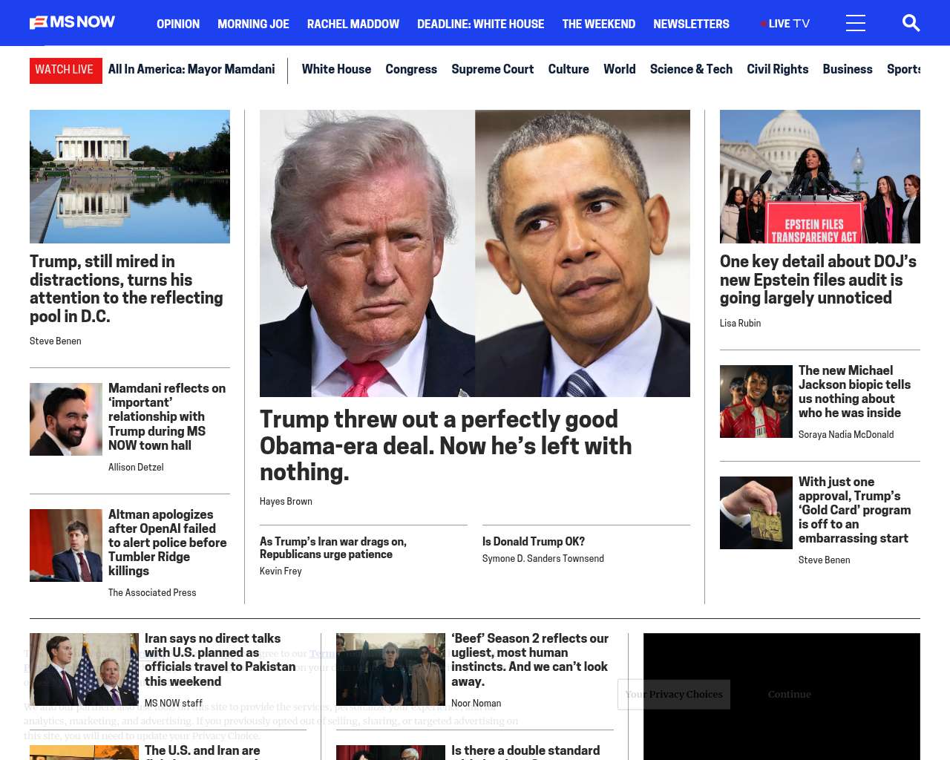Open Symone D. Sanders Townsend byline
The image size is (950, 760).
tap(543, 559)
